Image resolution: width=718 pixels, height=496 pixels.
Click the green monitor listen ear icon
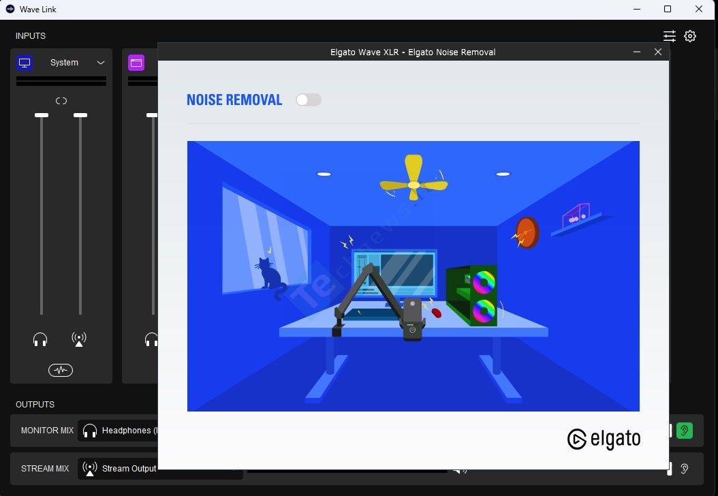coord(684,431)
